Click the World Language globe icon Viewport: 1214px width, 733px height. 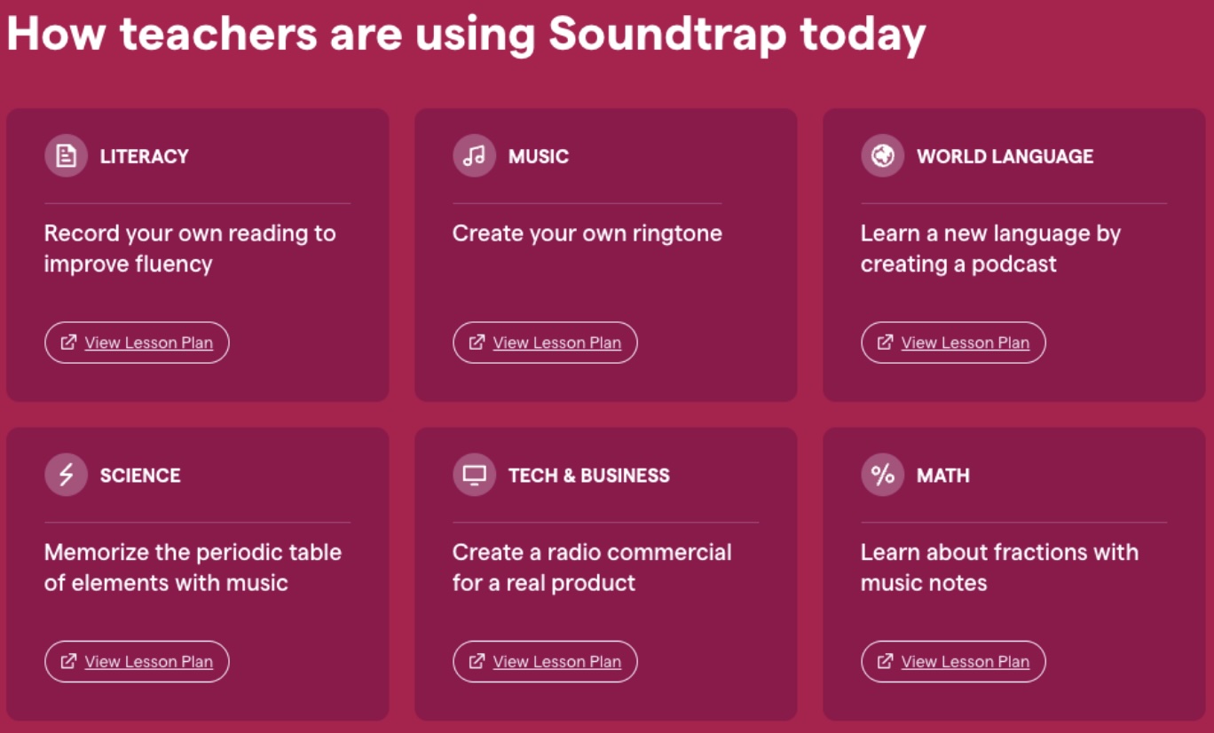click(x=881, y=154)
